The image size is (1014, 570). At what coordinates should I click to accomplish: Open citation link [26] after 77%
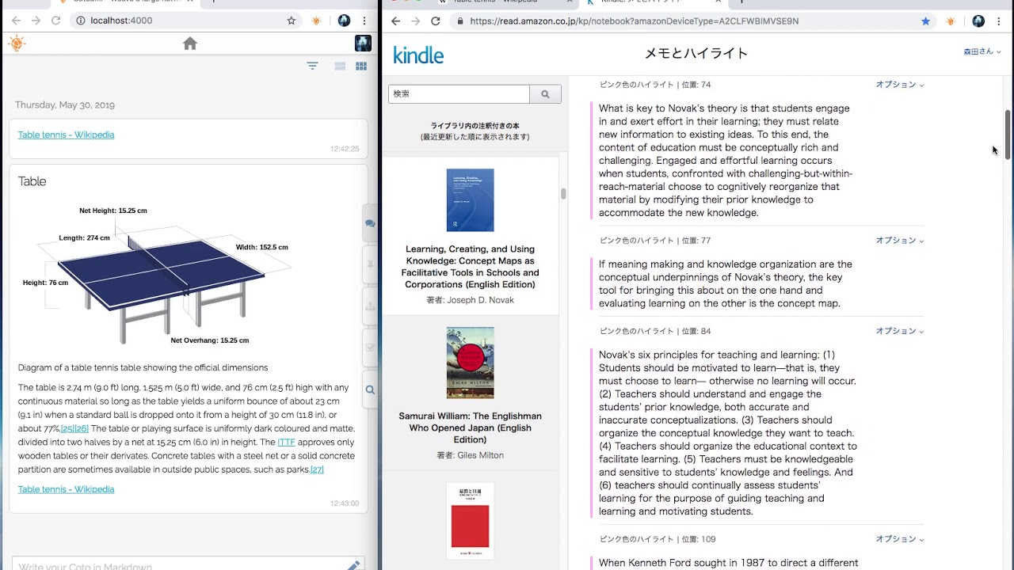82,429
